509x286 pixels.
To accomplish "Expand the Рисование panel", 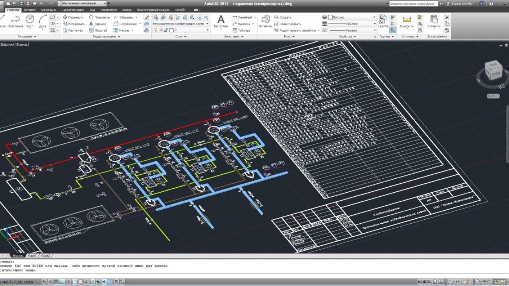I will [x=27, y=37].
